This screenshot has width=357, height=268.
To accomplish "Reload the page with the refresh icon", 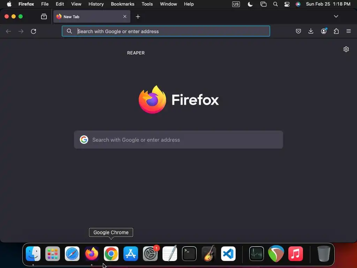I will pyautogui.click(x=33, y=31).
